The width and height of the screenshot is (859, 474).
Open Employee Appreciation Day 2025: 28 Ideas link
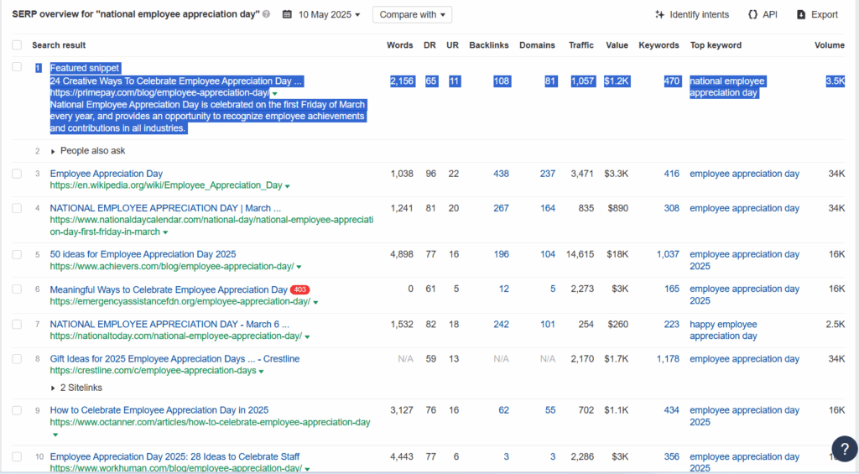pos(174,456)
